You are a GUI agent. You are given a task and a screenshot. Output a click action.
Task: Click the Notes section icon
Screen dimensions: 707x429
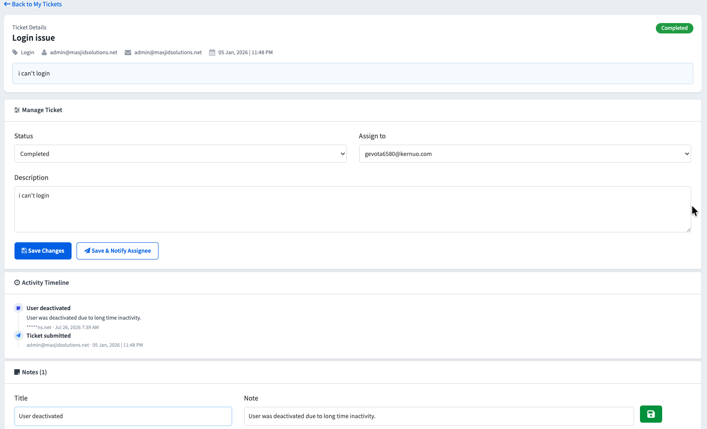(17, 372)
